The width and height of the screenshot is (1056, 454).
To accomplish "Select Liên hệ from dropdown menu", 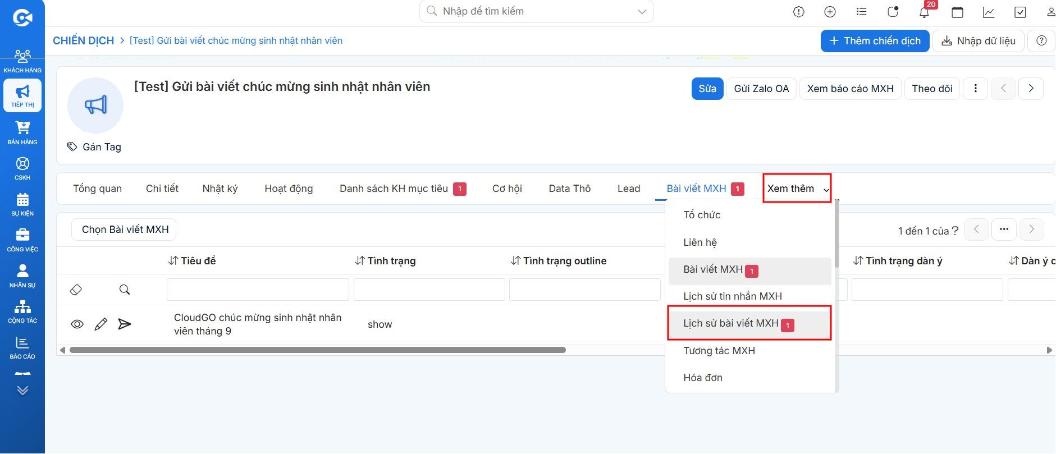I will (750, 242).
